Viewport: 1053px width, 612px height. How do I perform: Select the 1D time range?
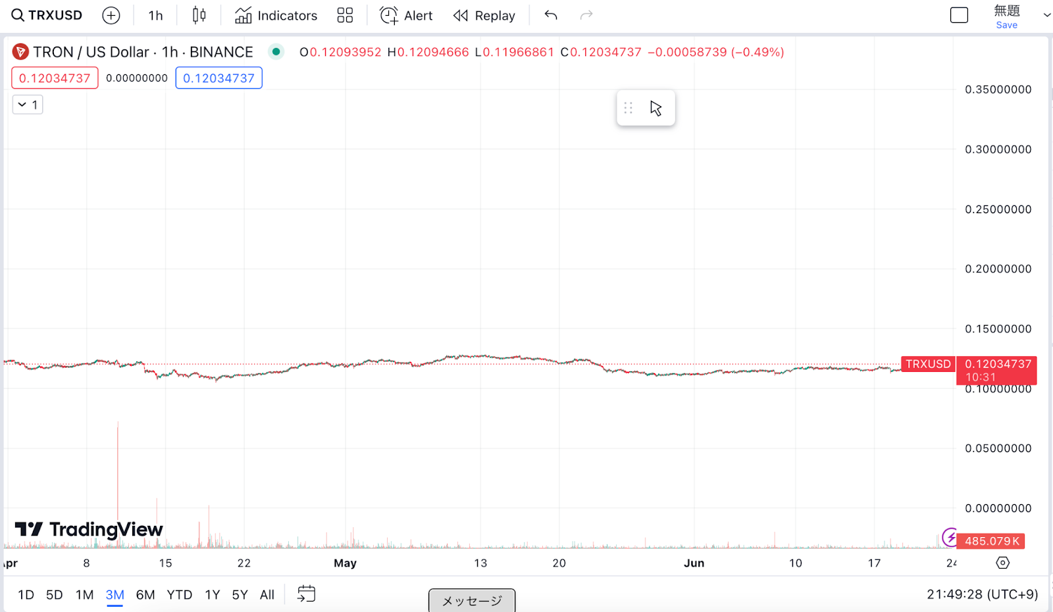click(x=26, y=595)
